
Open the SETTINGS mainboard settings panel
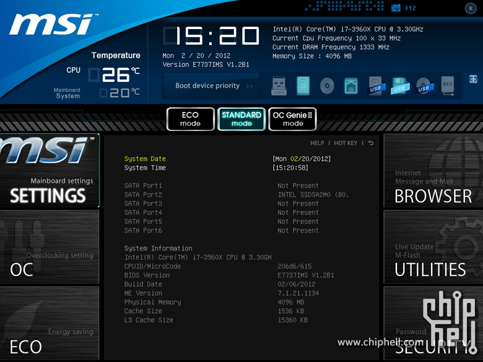50,170
